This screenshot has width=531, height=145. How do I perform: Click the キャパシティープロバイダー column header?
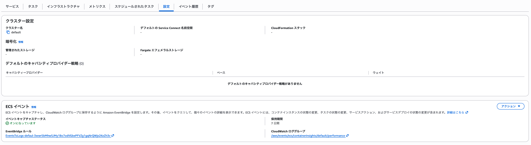(24, 73)
